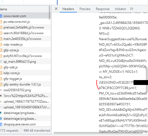Click the NID_SES cookie value
The image size is (148, 136).
tap(123, 121)
